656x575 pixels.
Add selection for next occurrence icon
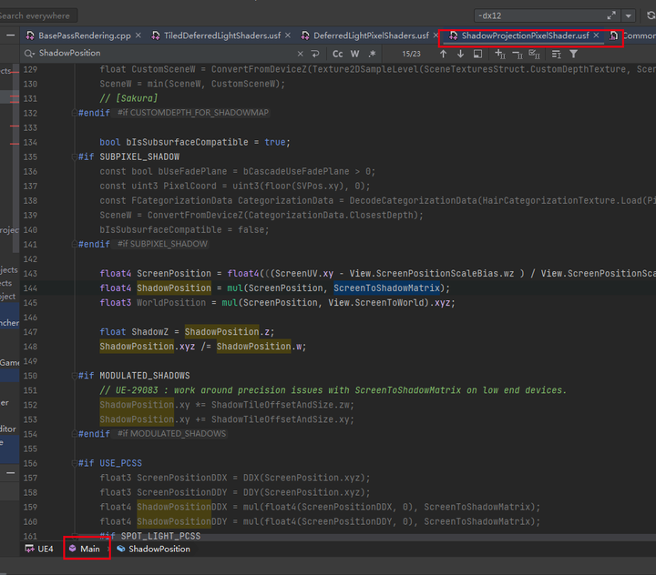500,55
